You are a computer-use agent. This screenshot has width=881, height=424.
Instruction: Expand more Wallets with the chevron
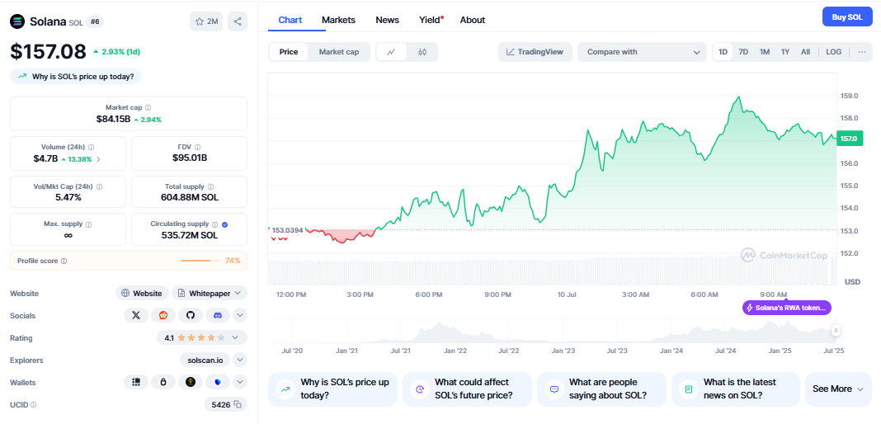[x=240, y=383]
